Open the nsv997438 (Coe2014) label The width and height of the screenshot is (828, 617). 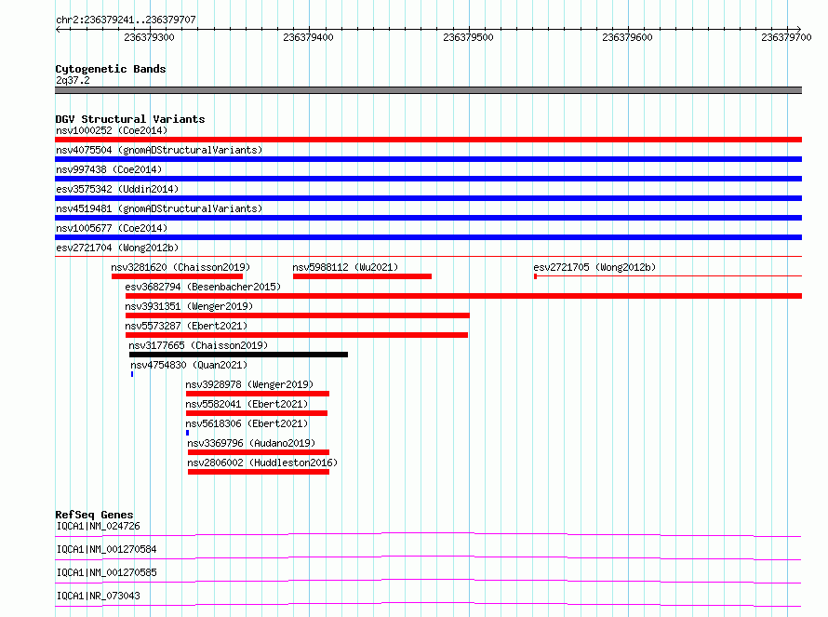[109, 169]
